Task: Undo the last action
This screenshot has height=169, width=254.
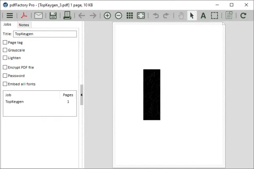Action: (156, 16)
